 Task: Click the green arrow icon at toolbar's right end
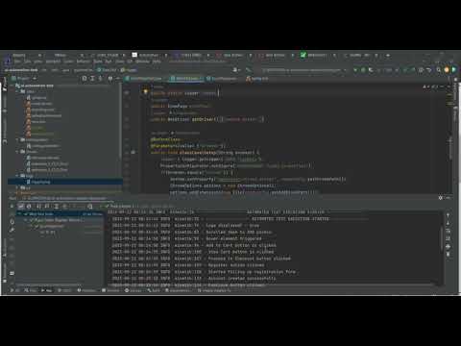pos(454,70)
